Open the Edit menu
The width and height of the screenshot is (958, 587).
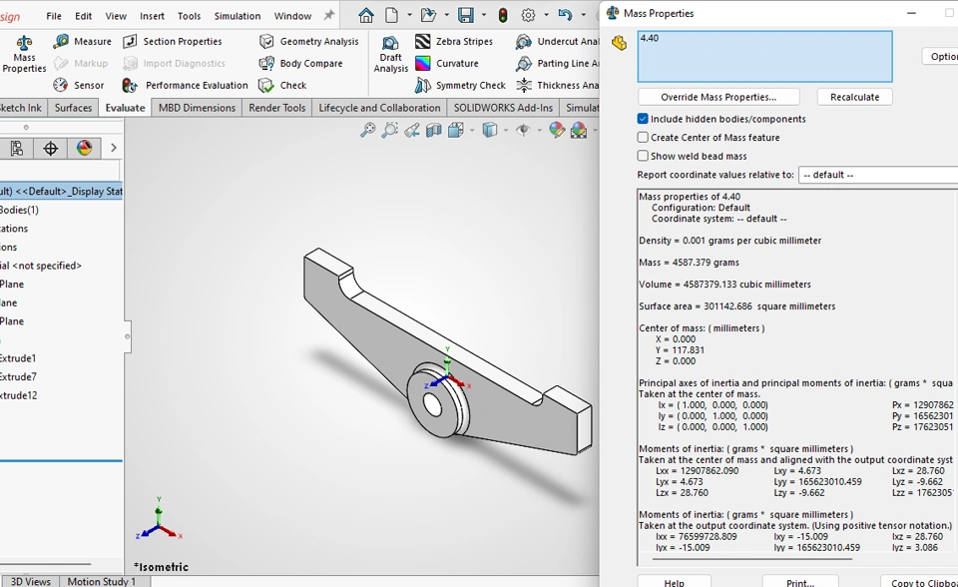(x=84, y=16)
